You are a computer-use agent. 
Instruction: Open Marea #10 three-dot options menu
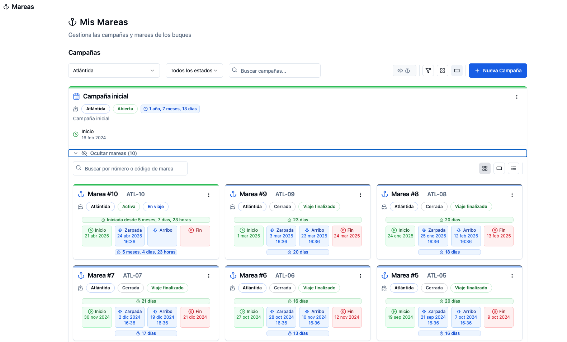coord(208,195)
